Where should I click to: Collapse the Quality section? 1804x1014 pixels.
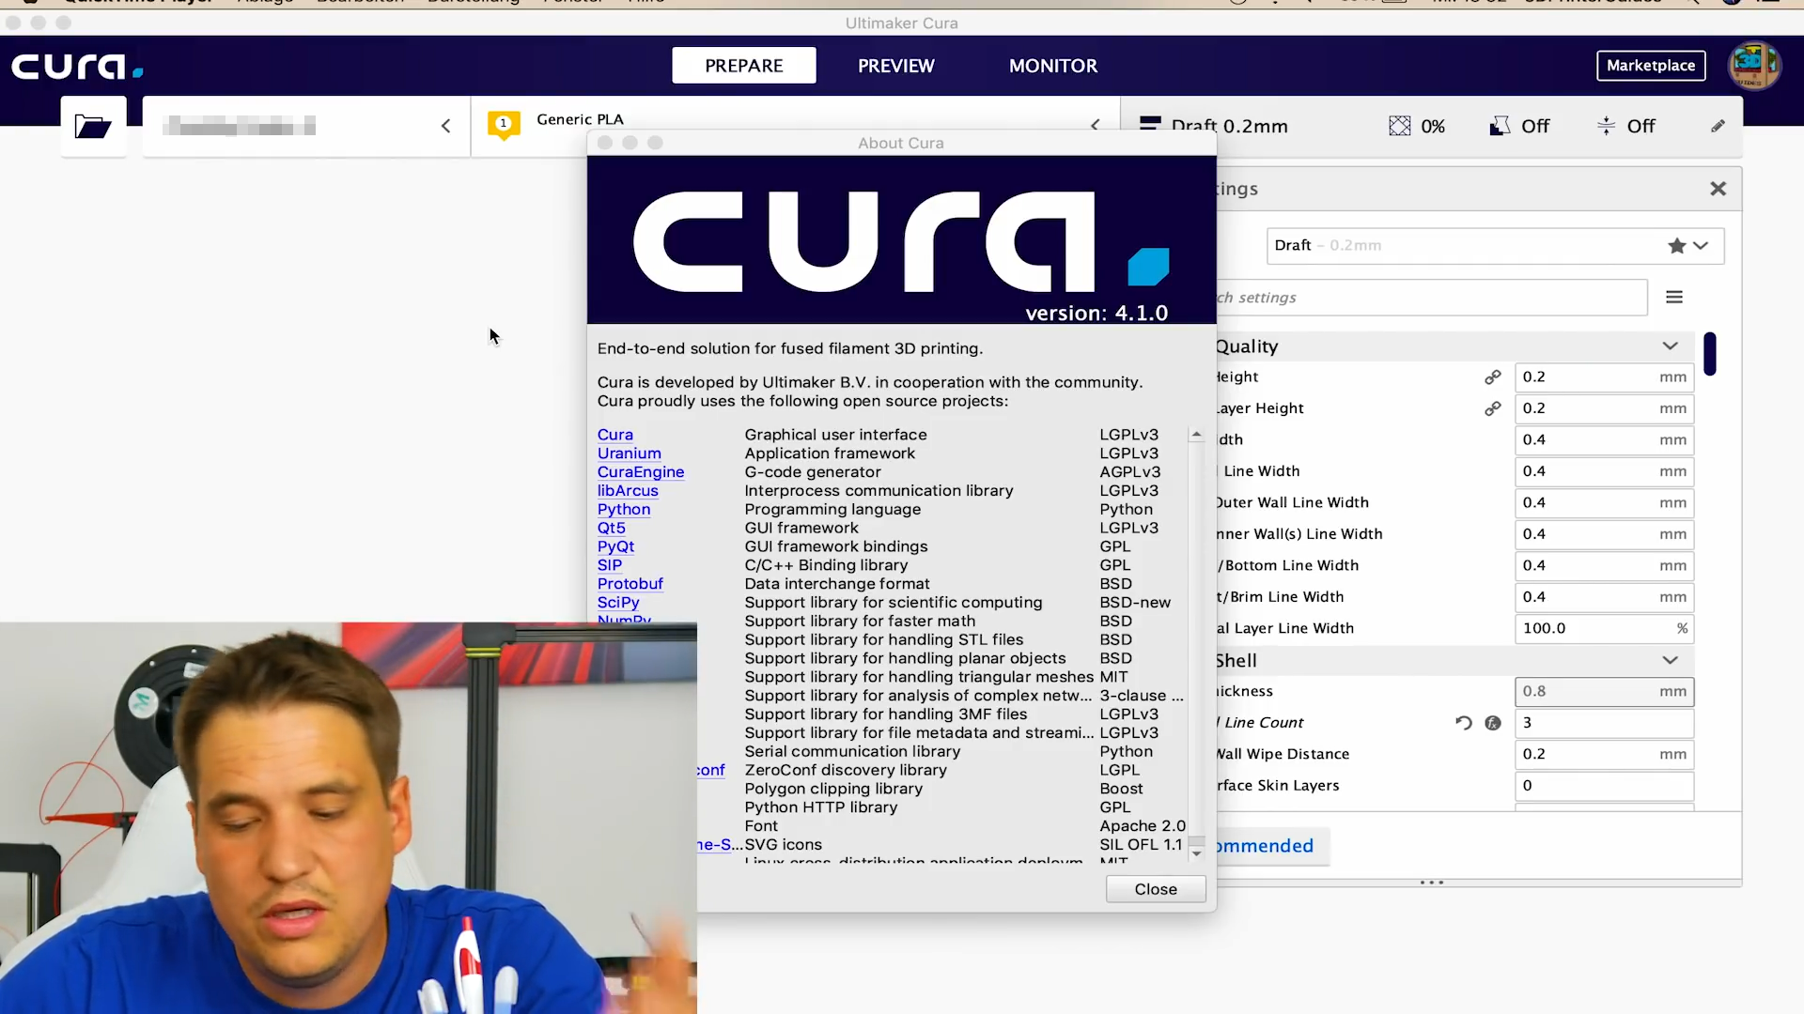click(1670, 346)
